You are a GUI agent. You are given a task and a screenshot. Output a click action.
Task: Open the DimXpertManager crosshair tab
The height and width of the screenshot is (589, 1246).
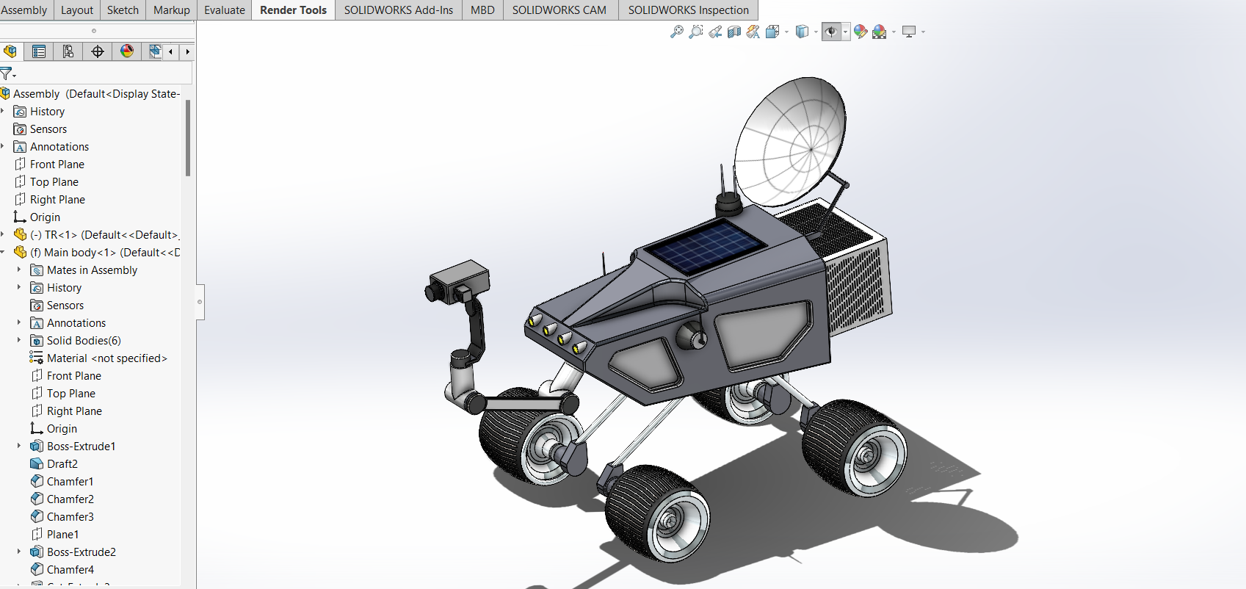click(x=98, y=51)
